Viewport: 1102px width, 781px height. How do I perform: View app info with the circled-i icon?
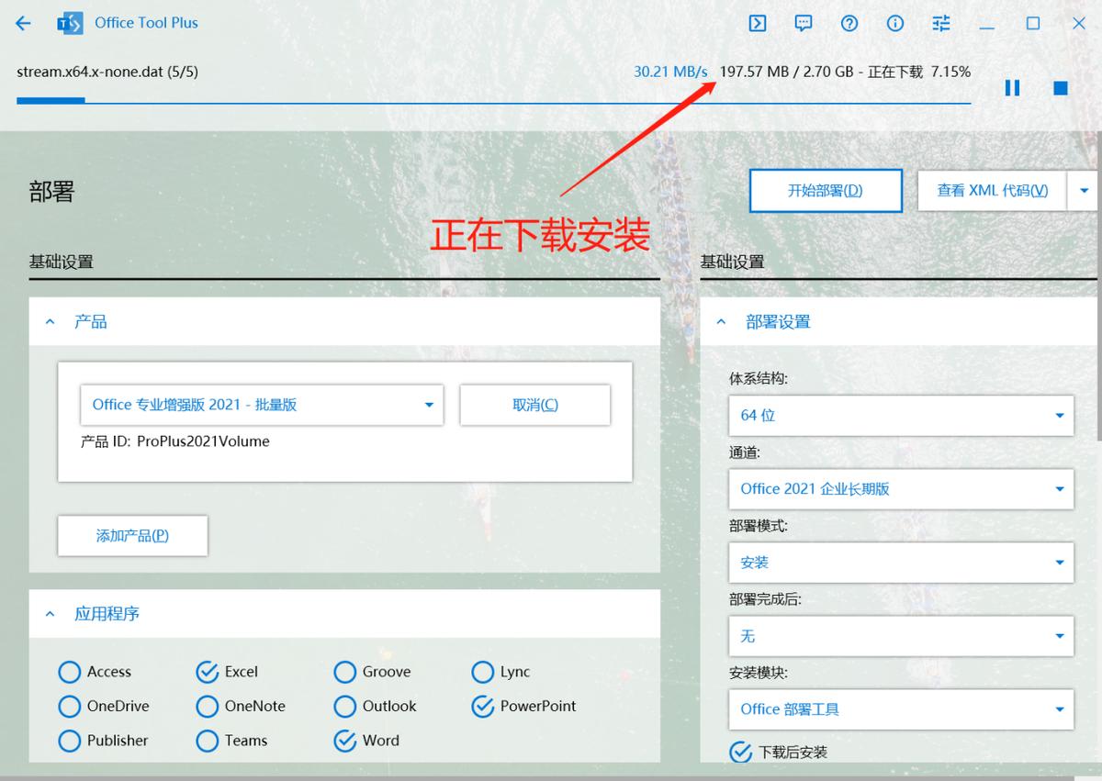pyautogui.click(x=894, y=23)
